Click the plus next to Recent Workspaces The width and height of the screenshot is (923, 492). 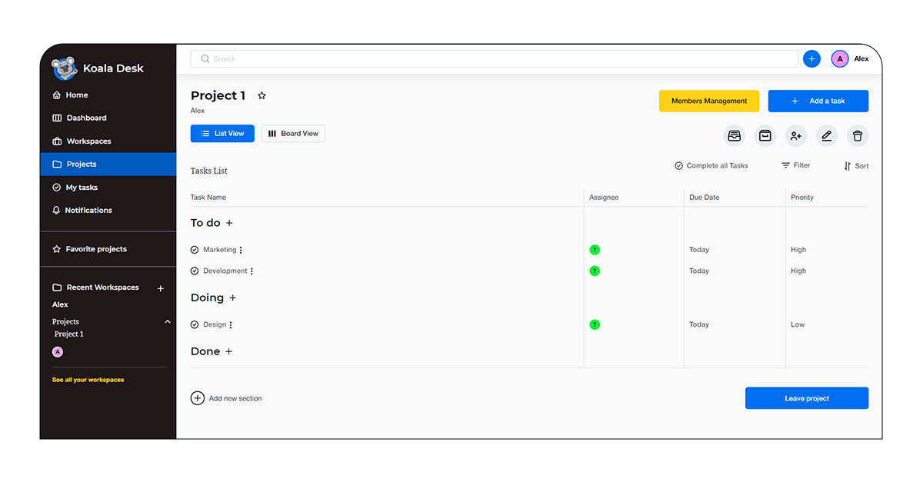[x=161, y=288]
